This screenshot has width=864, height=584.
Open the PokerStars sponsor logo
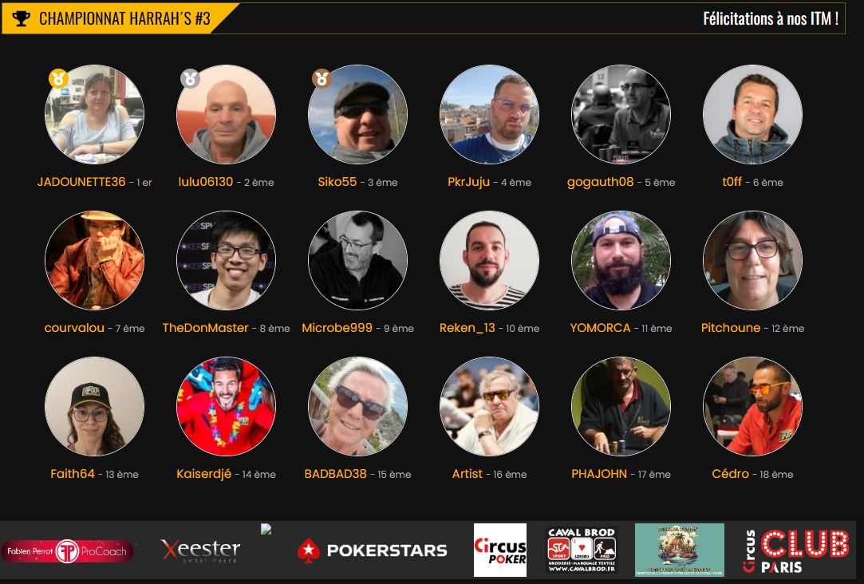[372, 550]
